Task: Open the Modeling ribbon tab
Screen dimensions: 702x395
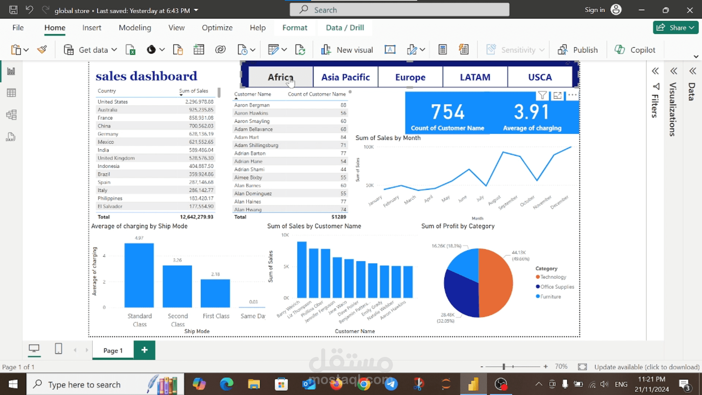Action: 135,28
